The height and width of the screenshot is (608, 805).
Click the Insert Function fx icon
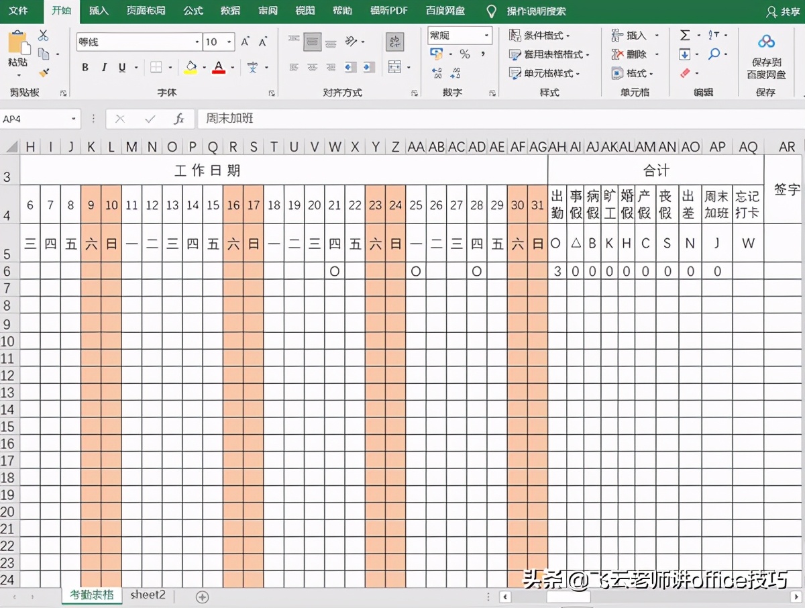point(179,119)
